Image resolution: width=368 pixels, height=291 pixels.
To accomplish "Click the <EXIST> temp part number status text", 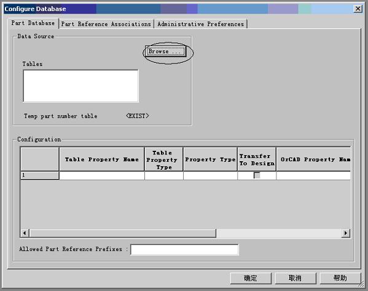I will (x=138, y=116).
